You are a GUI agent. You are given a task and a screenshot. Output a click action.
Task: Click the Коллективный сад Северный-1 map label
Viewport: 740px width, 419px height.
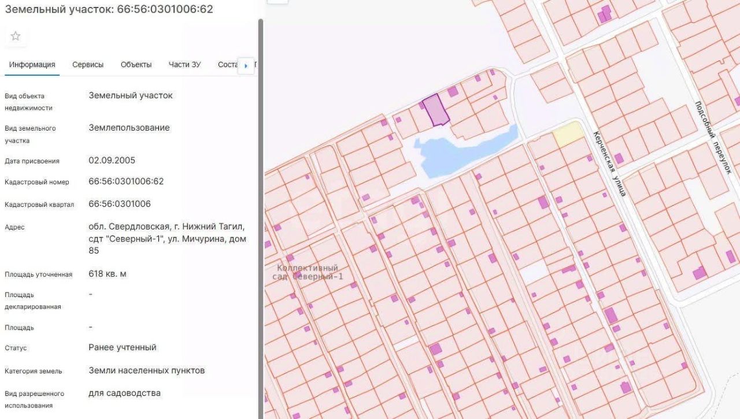pyautogui.click(x=308, y=272)
